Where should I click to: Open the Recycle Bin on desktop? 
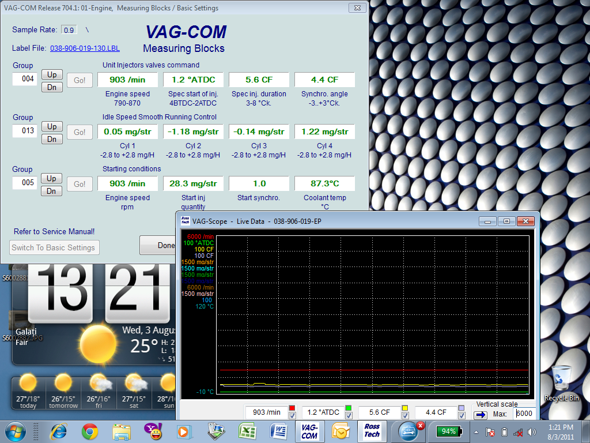[x=561, y=384]
